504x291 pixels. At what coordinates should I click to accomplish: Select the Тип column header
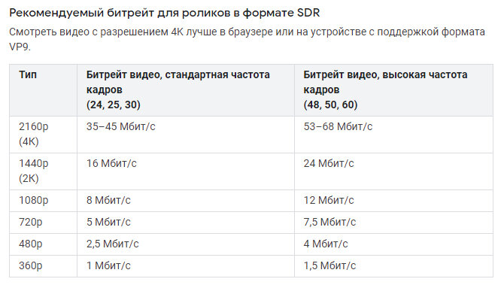pos(28,74)
